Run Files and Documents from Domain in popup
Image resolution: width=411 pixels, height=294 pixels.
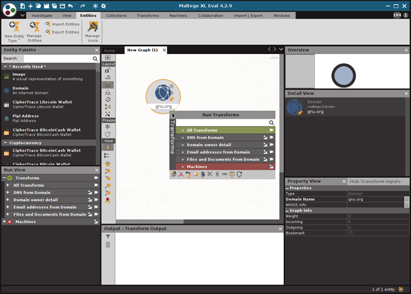[271, 160]
